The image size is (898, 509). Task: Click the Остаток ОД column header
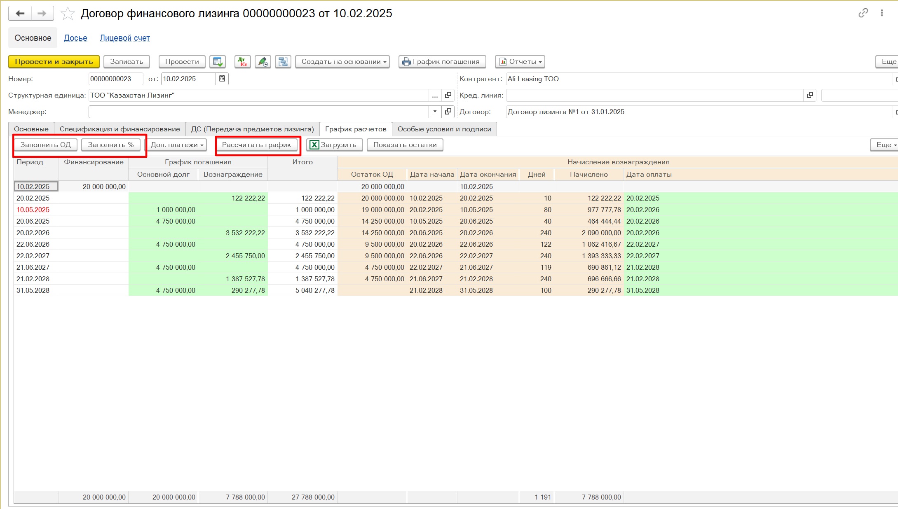pos(372,175)
